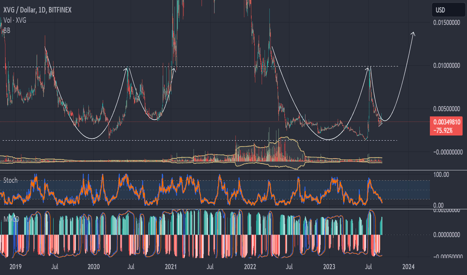
Task: Click the 0.00500000 price axis value
Action: (x=446, y=109)
